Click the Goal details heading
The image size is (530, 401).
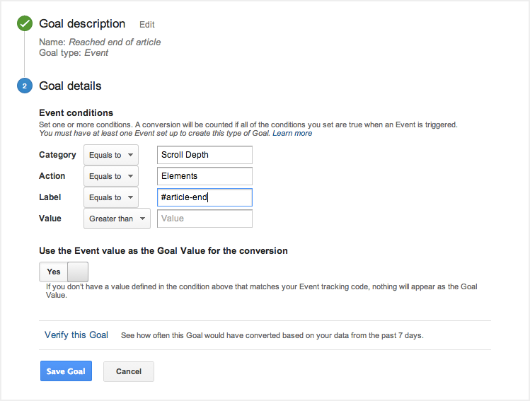point(70,86)
